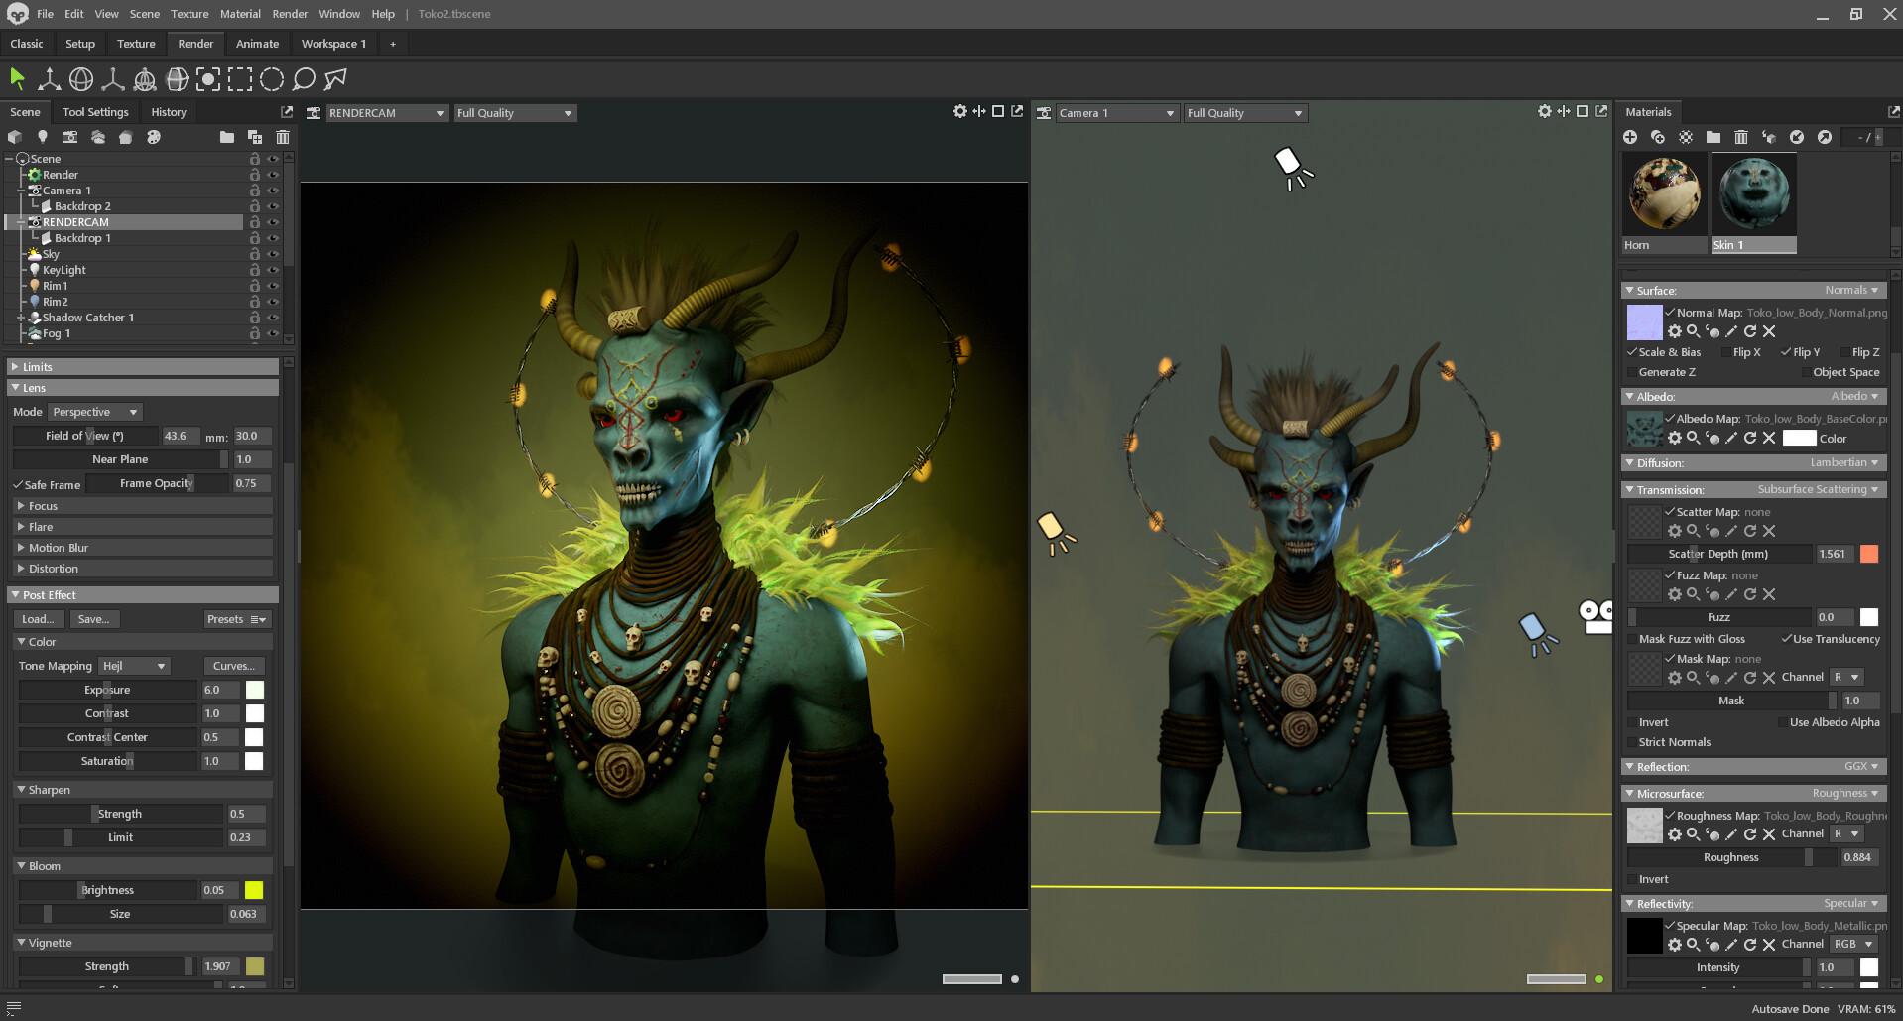The image size is (1903, 1021).
Task: Add a new light using lightbulb icon
Action: [x=42, y=137]
